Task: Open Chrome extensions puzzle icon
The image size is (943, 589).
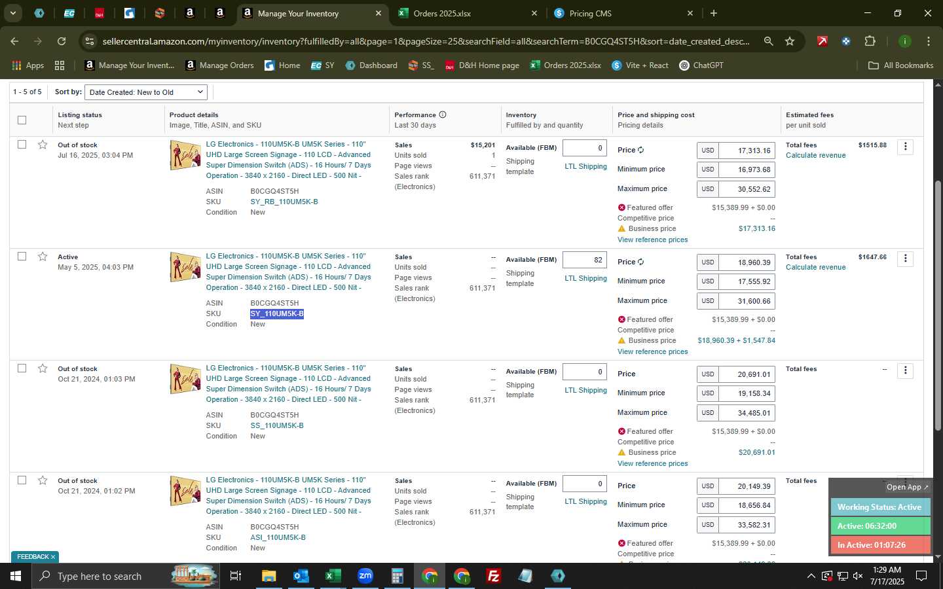Action: (x=870, y=41)
